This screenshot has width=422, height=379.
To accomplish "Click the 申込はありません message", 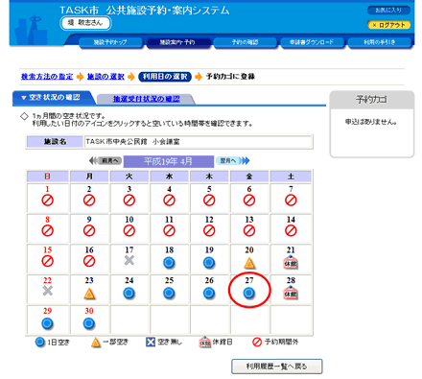I will tap(371, 122).
